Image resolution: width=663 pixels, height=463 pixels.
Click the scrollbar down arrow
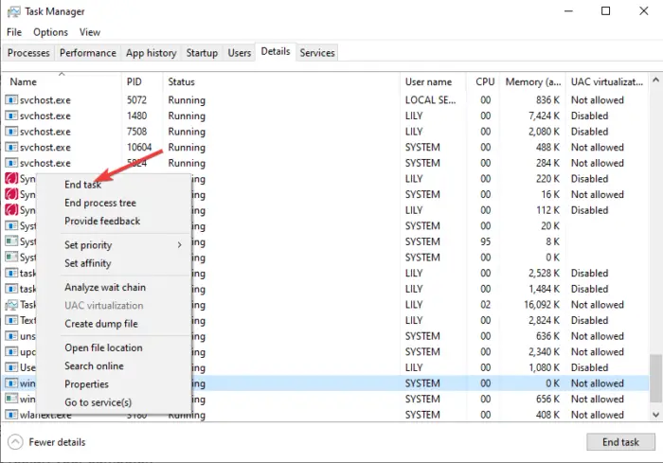(x=655, y=415)
